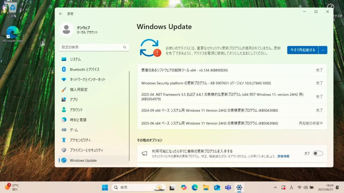Select the KB890830 malicious software removal row
The height and width of the screenshot is (193, 344).
[x=232, y=70]
